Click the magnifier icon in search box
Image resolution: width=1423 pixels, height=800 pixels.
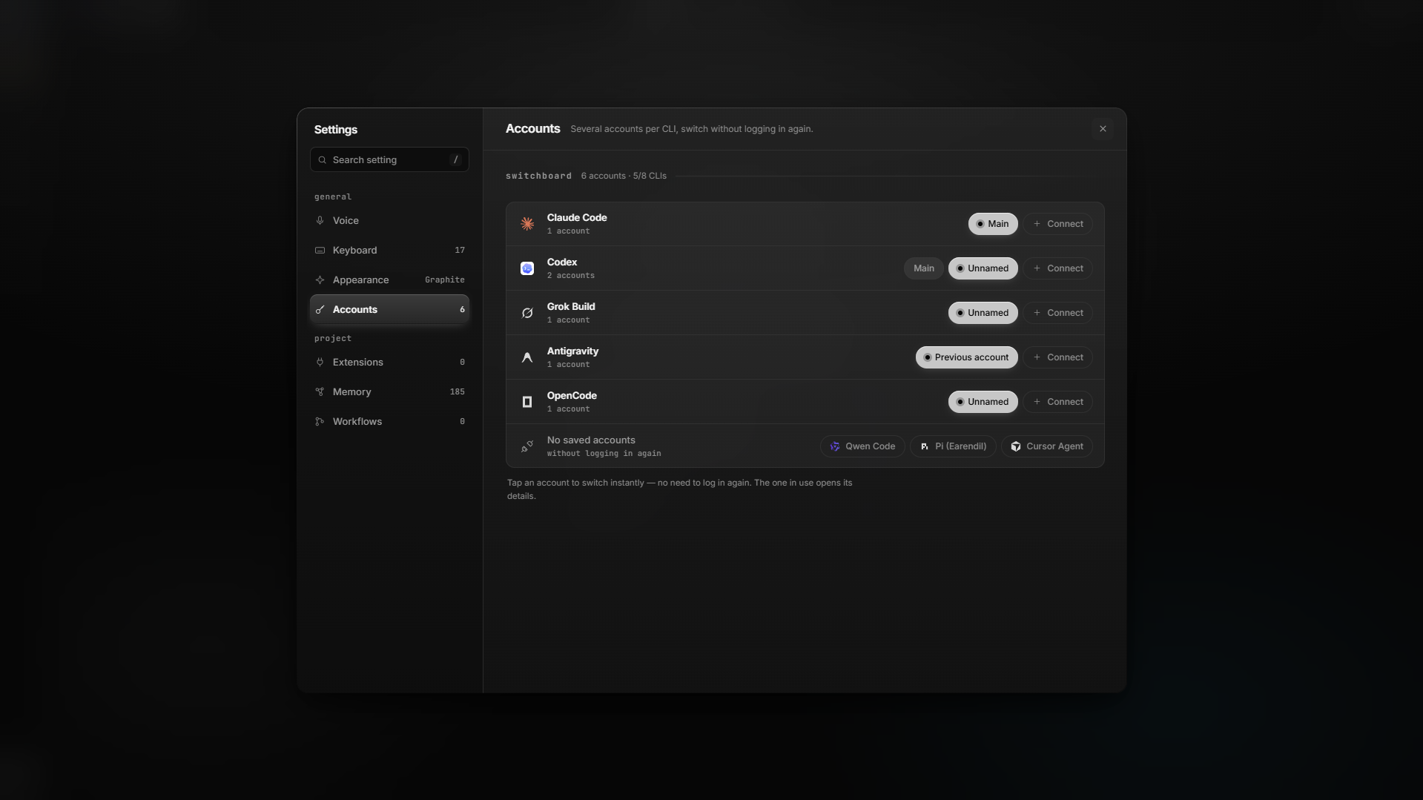point(322,160)
